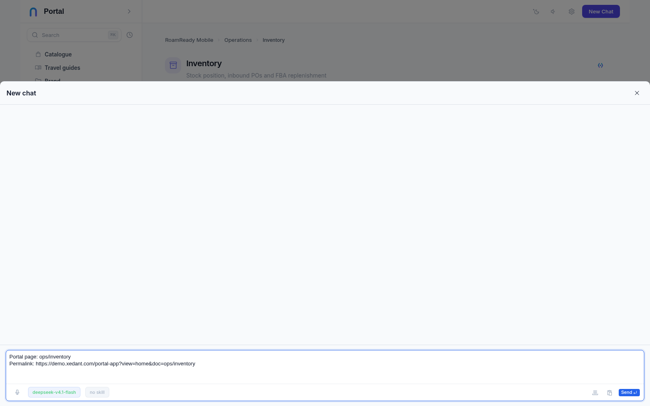The height and width of the screenshot is (406, 650).
Task: Click the microphone voice input icon
Action: pyautogui.click(x=17, y=392)
